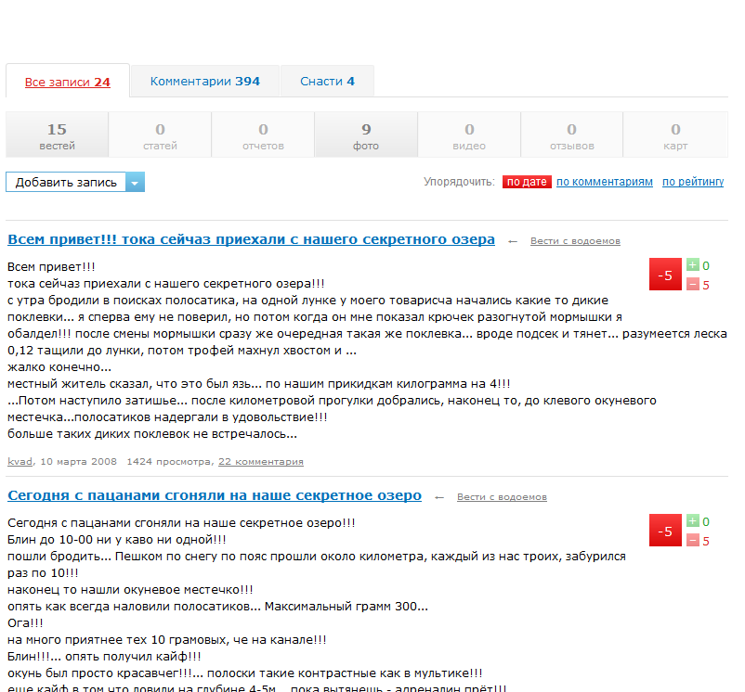Switch to the Комментарии 394 tab

coord(205,82)
